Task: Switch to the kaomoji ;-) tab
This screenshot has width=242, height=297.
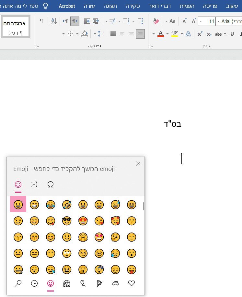Action: pyautogui.click(x=34, y=184)
